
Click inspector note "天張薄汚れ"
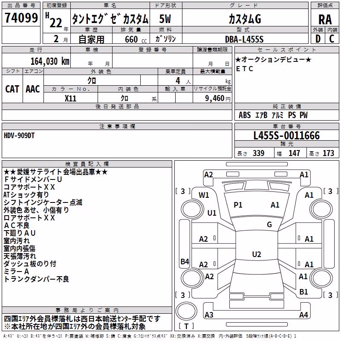[20, 256]
